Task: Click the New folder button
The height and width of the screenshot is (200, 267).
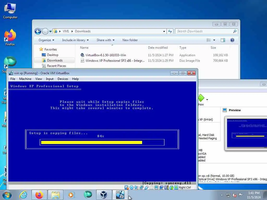Action: tap(130, 40)
